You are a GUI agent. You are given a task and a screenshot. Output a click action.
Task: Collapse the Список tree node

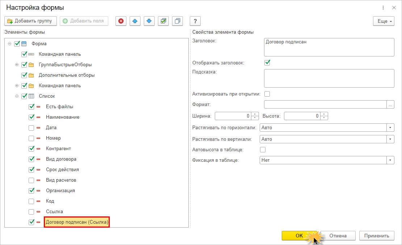tap(17, 96)
